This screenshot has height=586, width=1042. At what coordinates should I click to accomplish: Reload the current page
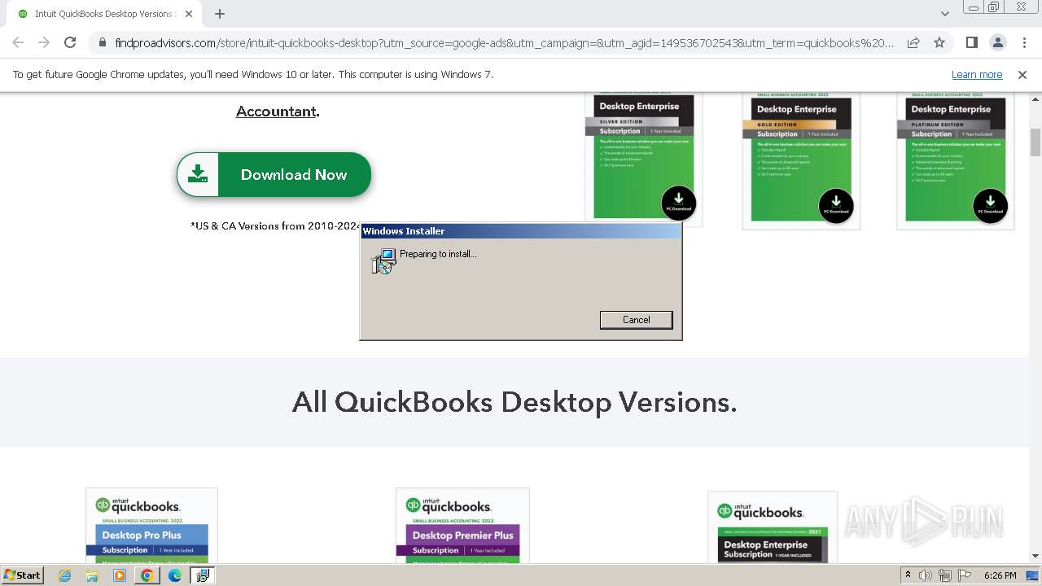tap(70, 42)
